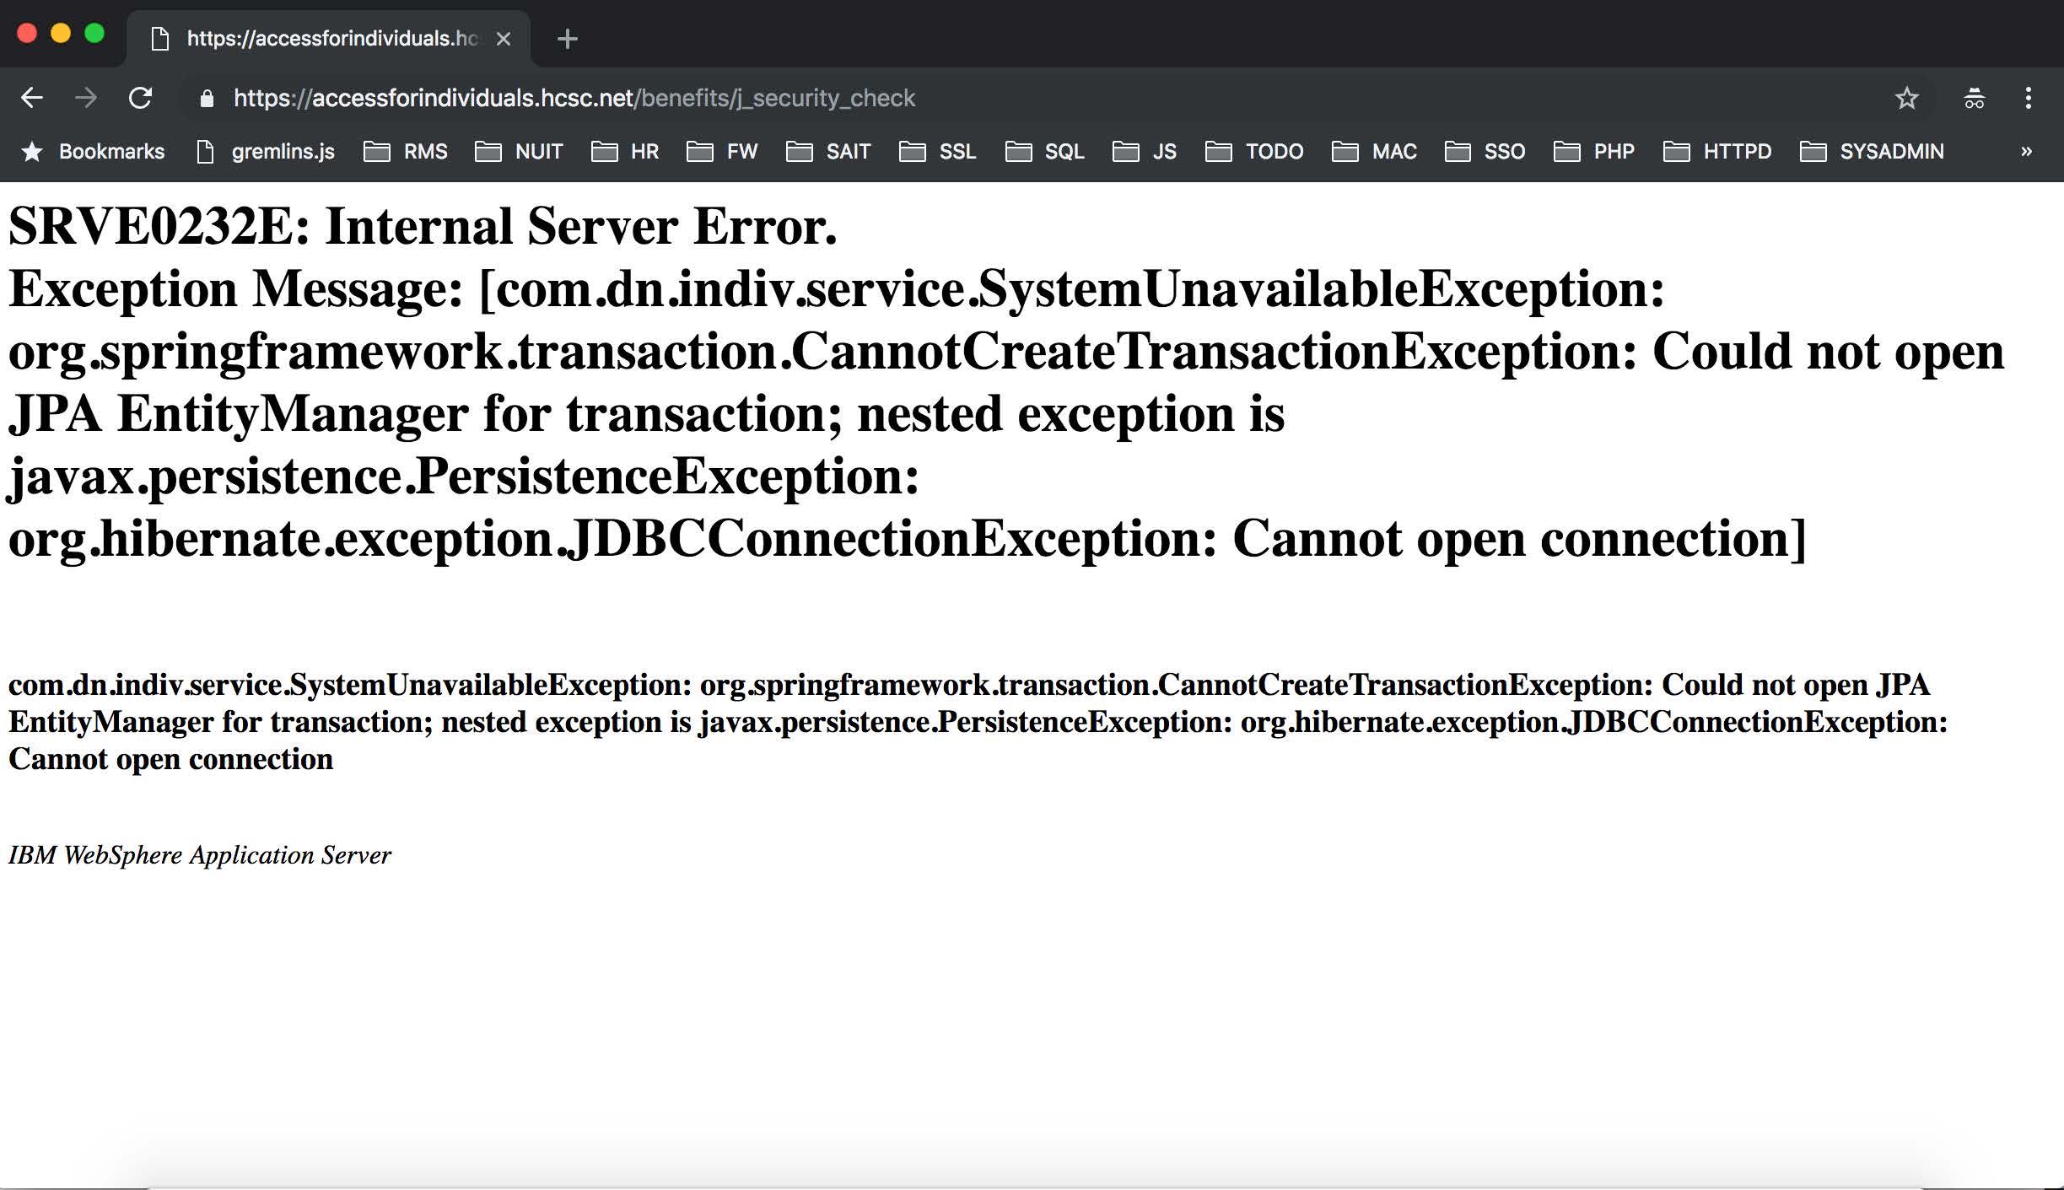Open the Chrome three-dot menu
The width and height of the screenshot is (2064, 1190).
2029,98
